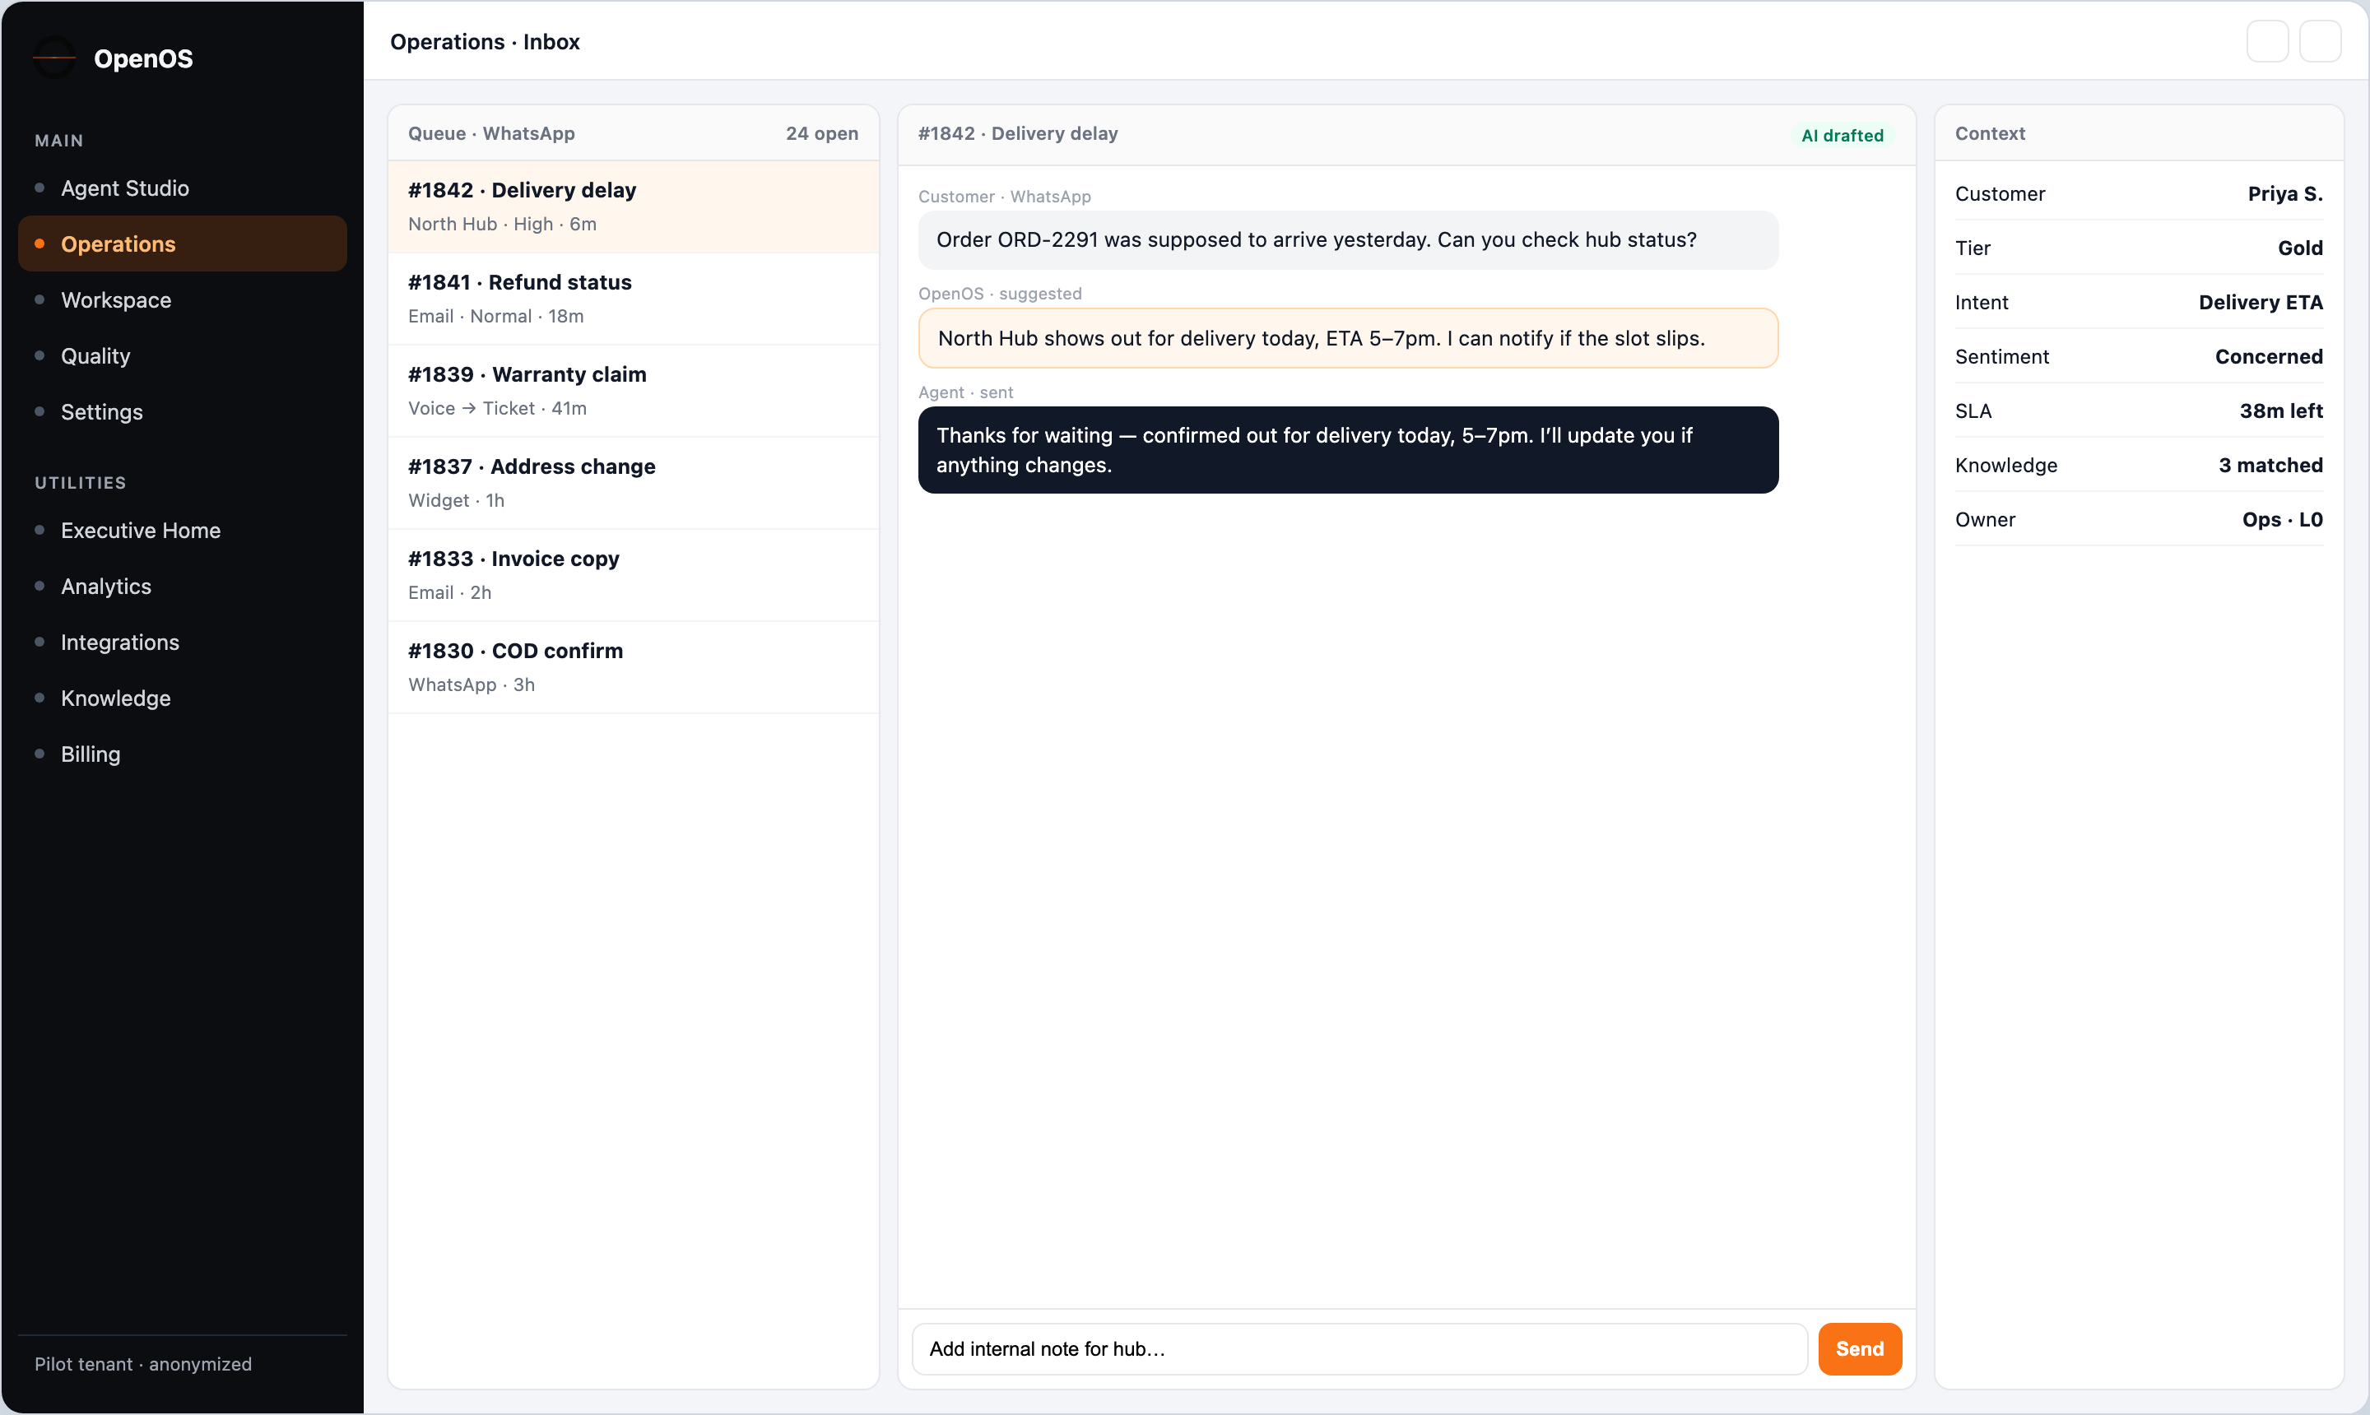Open the Integrations page
This screenshot has width=2370, height=1415.
tap(182, 642)
